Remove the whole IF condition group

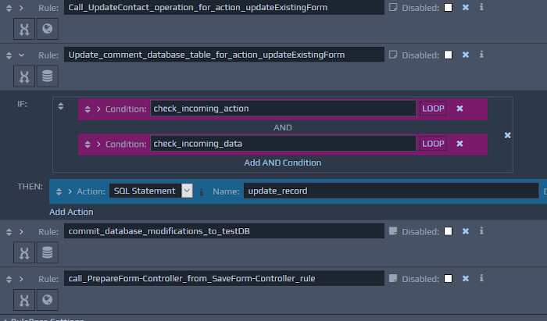508,135
